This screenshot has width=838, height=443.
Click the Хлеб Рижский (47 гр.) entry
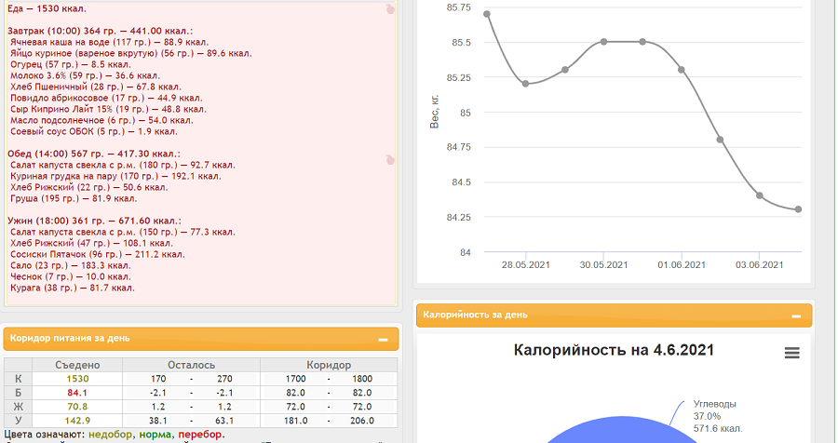[x=91, y=243]
